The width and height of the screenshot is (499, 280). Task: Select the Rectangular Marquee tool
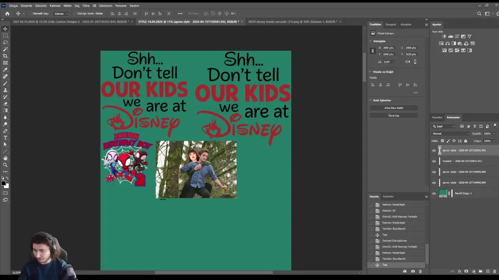(x=5, y=35)
